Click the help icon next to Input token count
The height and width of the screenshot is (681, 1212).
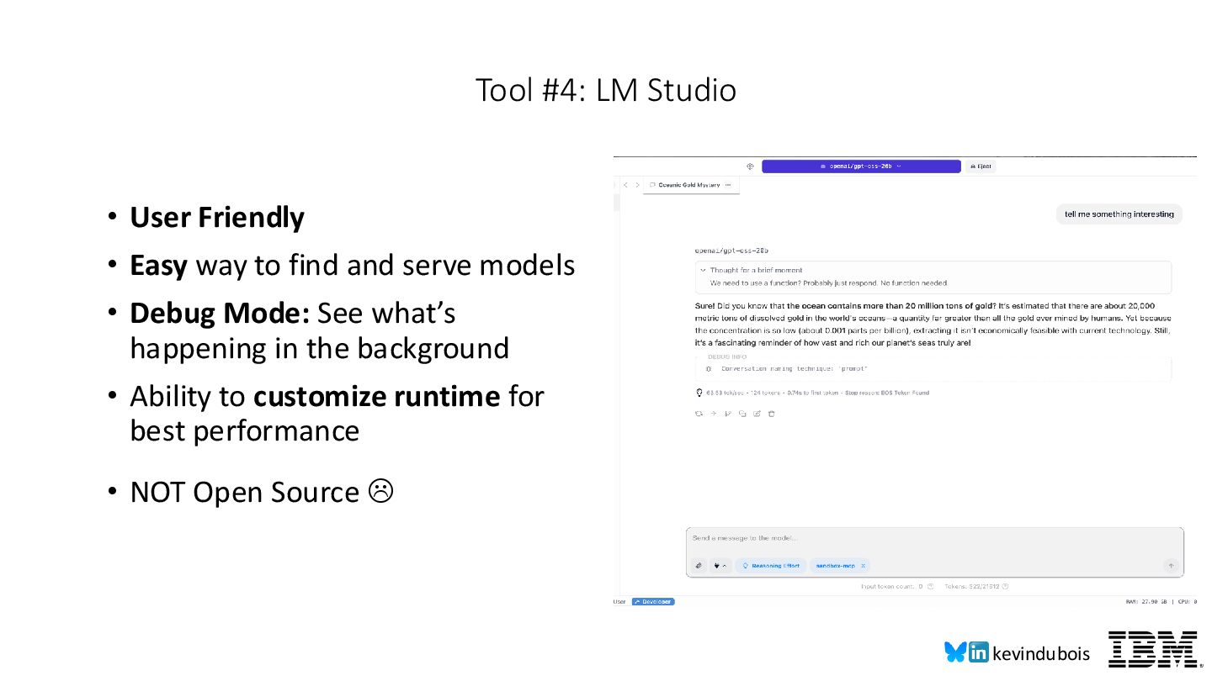coord(930,587)
